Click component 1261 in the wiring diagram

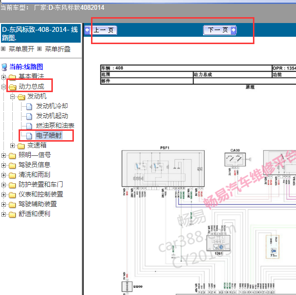[218, 243]
